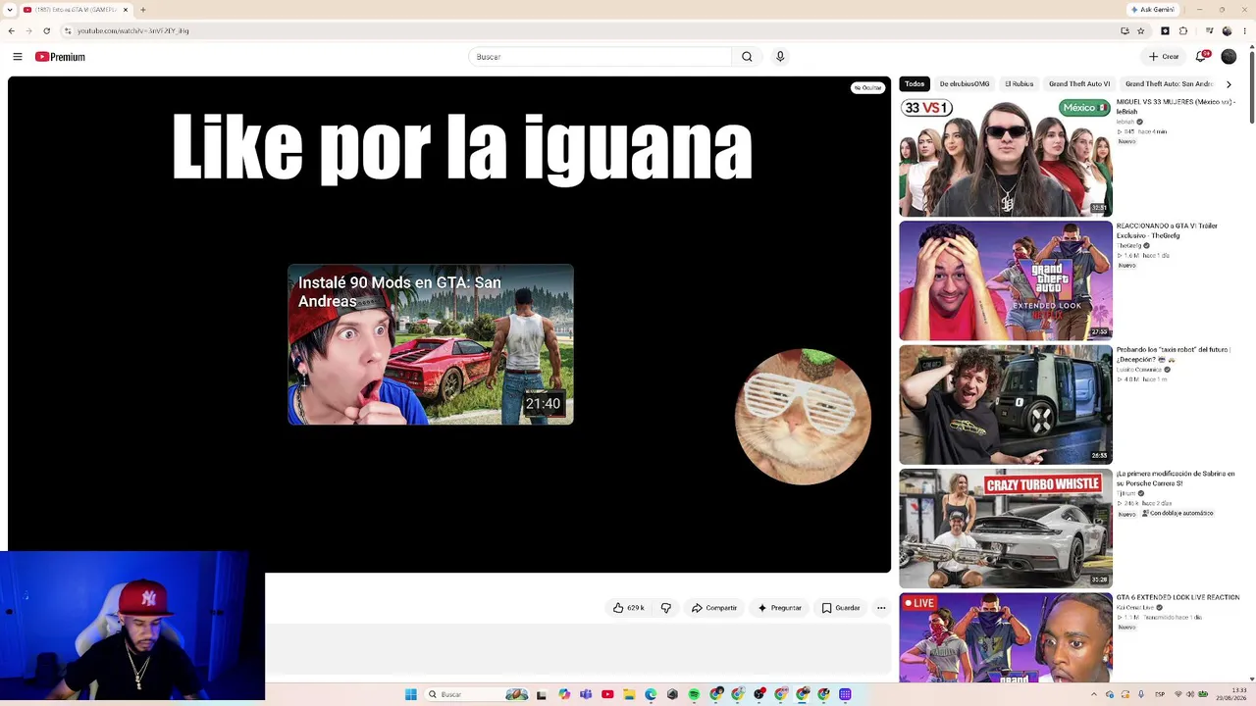
Task: Click the Guardar save button
Action: pos(841,608)
